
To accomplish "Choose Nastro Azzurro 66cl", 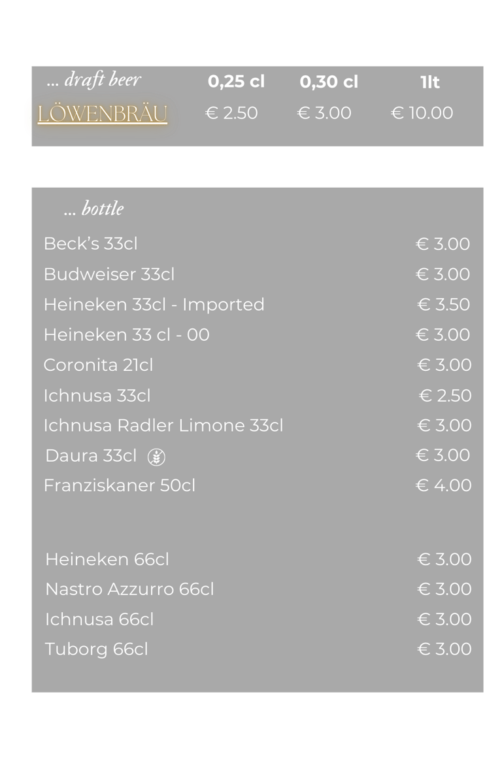I will [x=129, y=589].
